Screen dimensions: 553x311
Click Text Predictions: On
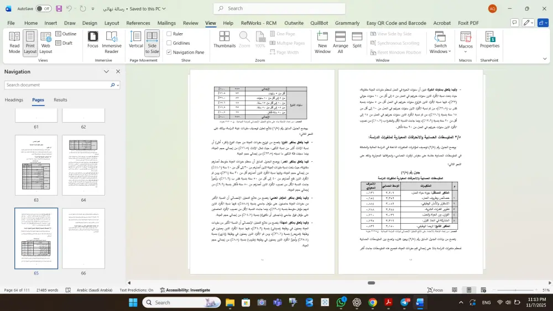tap(137, 290)
